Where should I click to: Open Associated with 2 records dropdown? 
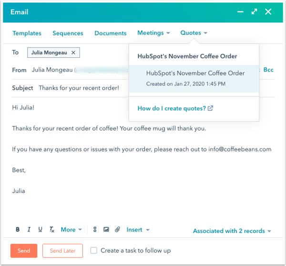232,231
